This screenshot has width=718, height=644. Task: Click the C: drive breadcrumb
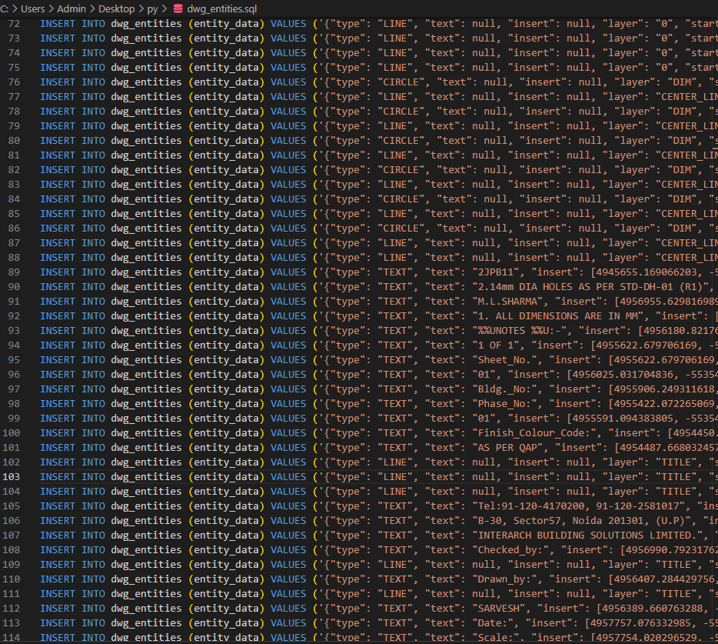coord(5,8)
